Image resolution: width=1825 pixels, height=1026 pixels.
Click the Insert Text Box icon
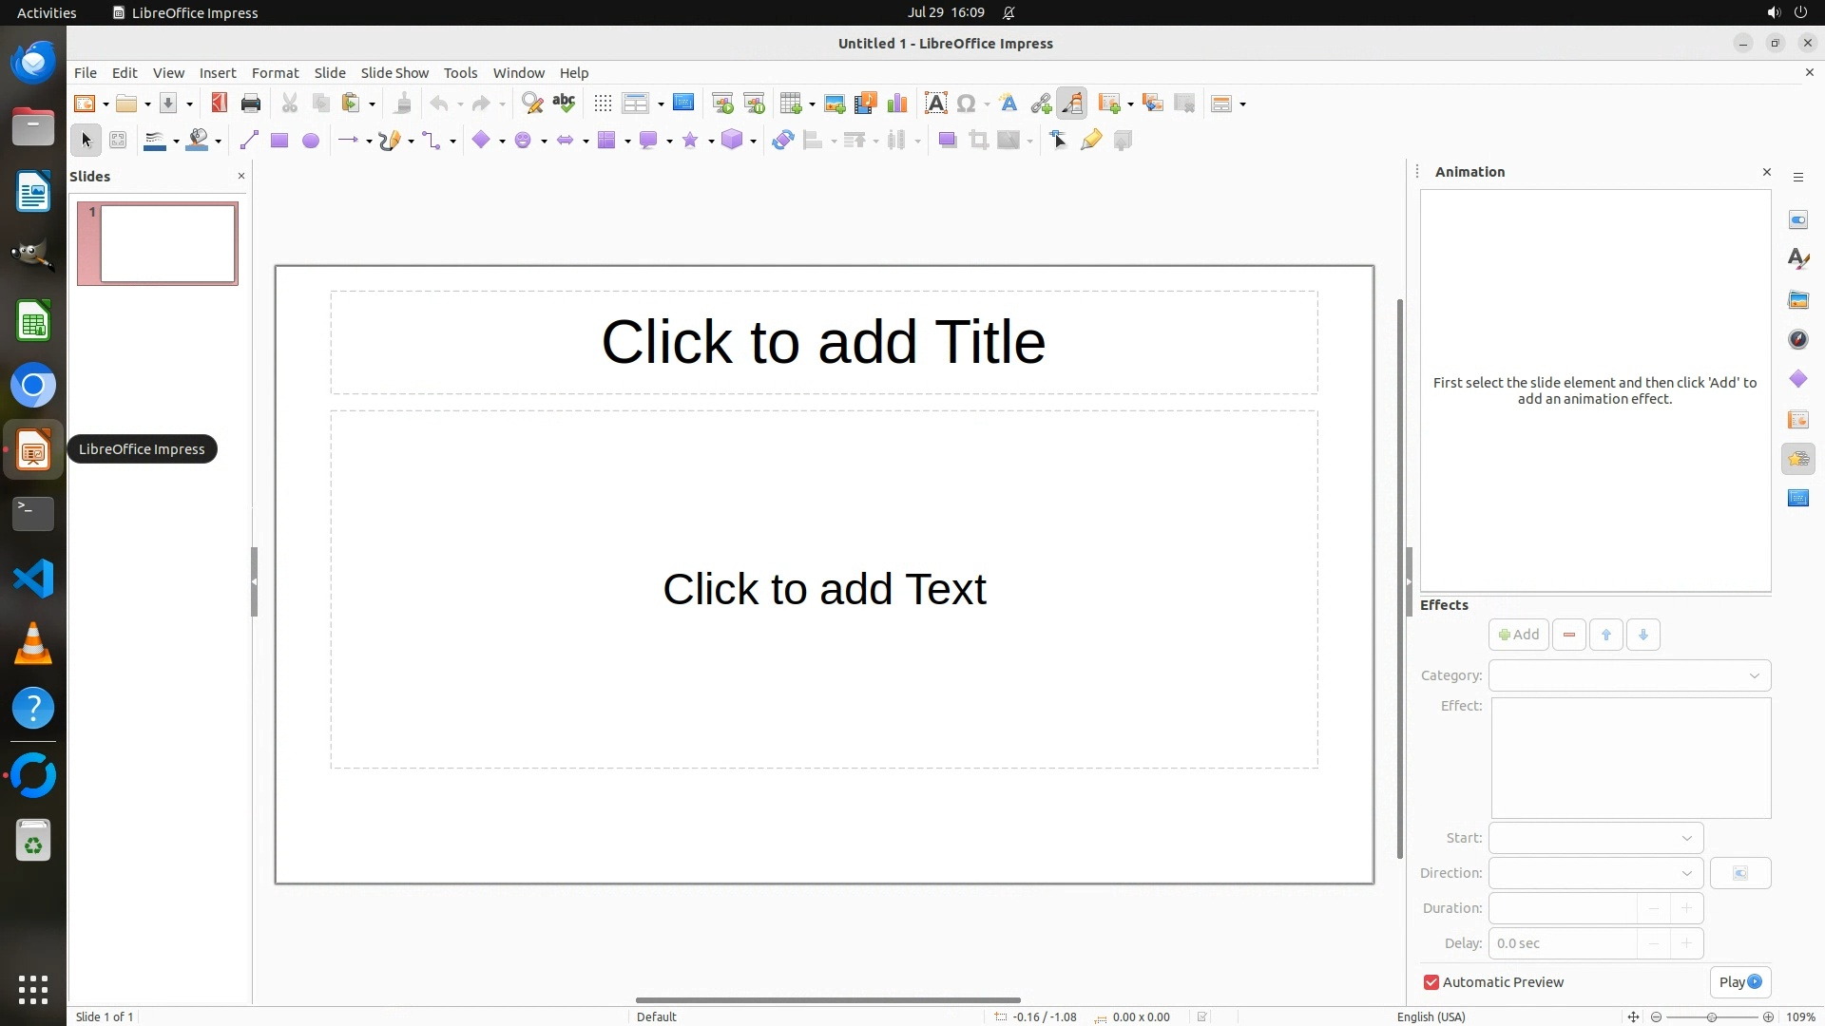[935, 104]
